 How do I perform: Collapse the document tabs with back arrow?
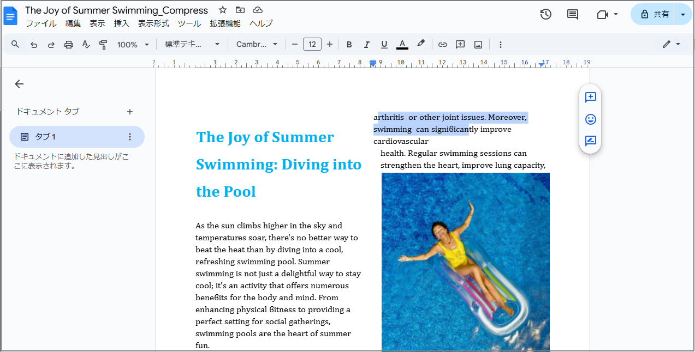19,84
